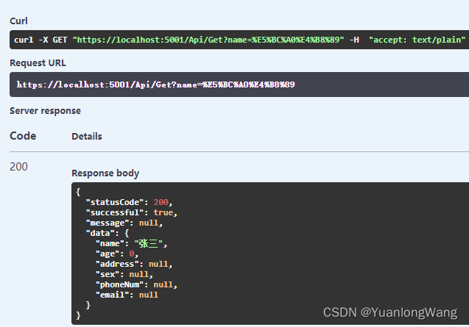The image size is (469, 327).
Task: Select the https://localhost:5001/Api/Get request URL box
Action: tap(239, 85)
